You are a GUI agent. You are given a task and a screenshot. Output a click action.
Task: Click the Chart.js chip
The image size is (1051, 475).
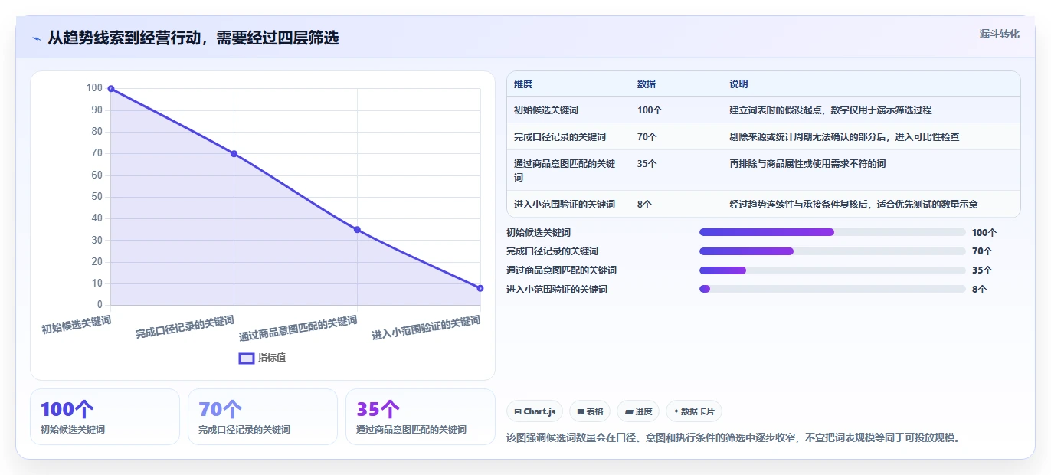(535, 411)
